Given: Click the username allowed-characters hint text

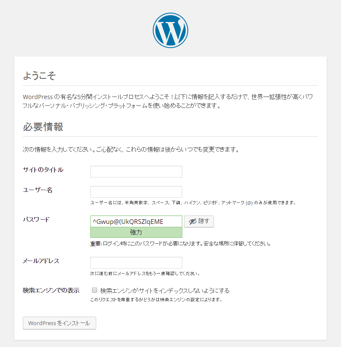Looking at the screenshot, I should coord(193,202).
